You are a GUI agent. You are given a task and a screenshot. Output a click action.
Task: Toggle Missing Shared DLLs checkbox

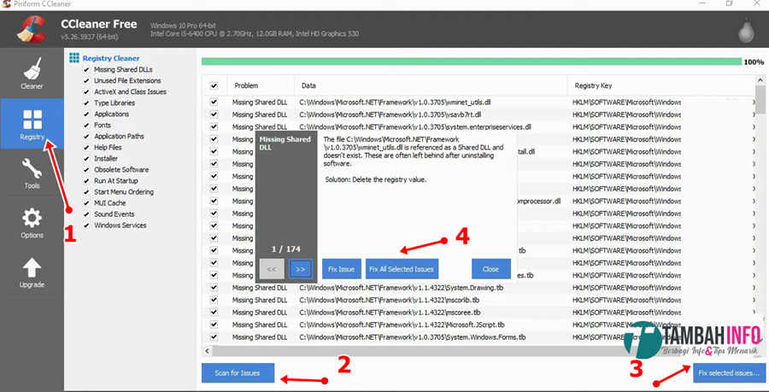[x=87, y=69]
